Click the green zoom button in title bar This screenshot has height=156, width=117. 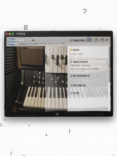tap(13, 34)
